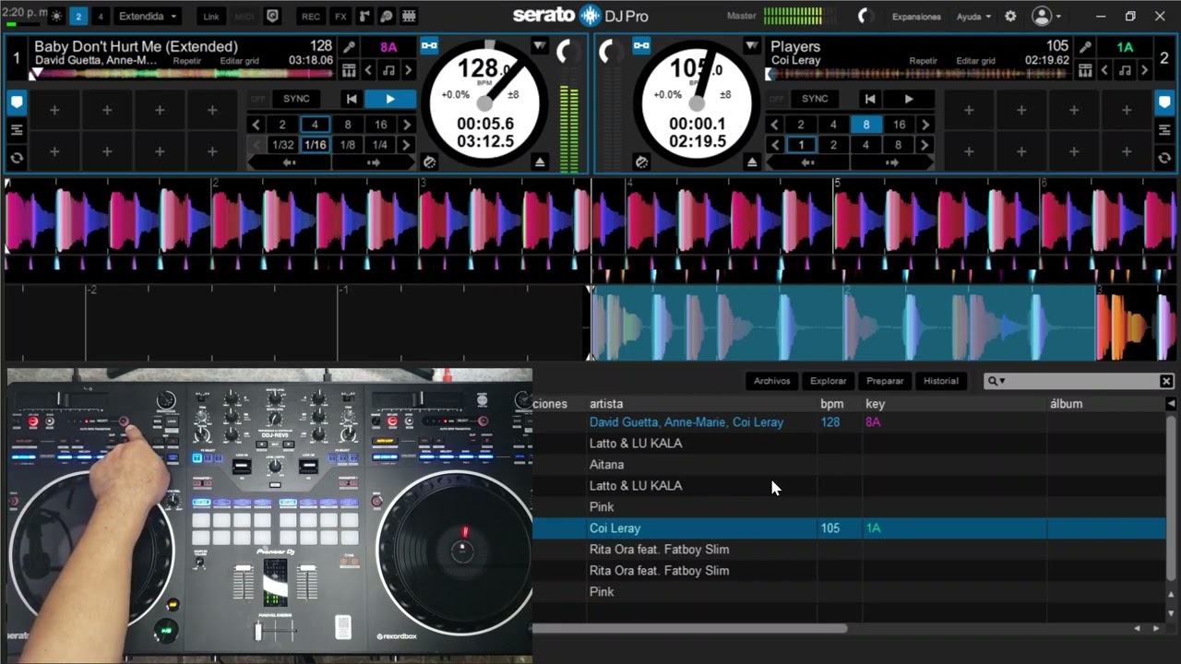The image size is (1181, 664).
Task: Open the Sampler panel icon beside FX
Action: [x=365, y=17]
